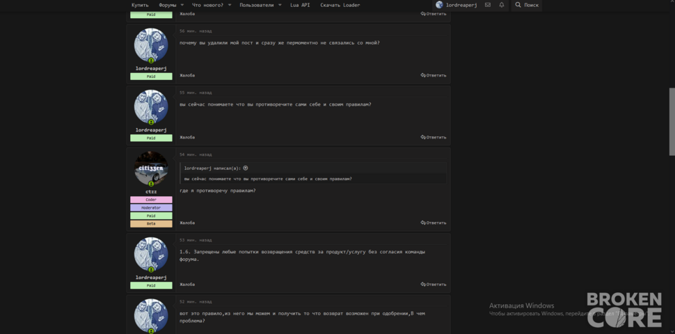Click reply arrow icon in 56 мин. post

[x=423, y=75]
